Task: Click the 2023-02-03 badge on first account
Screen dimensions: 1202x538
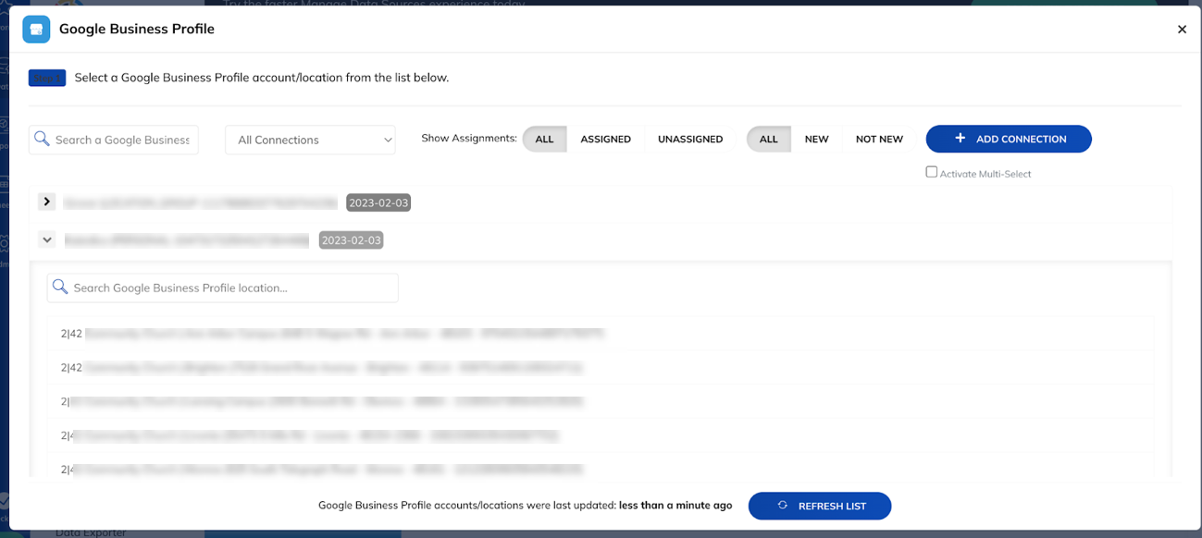Action: pyautogui.click(x=378, y=202)
